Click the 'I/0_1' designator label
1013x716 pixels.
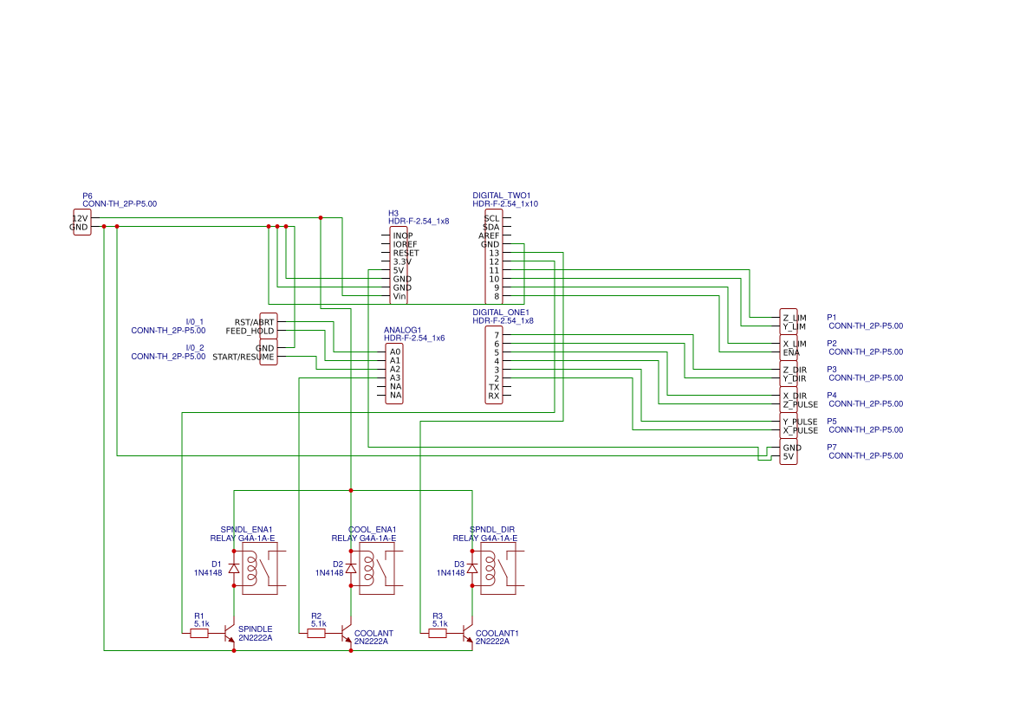point(194,321)
